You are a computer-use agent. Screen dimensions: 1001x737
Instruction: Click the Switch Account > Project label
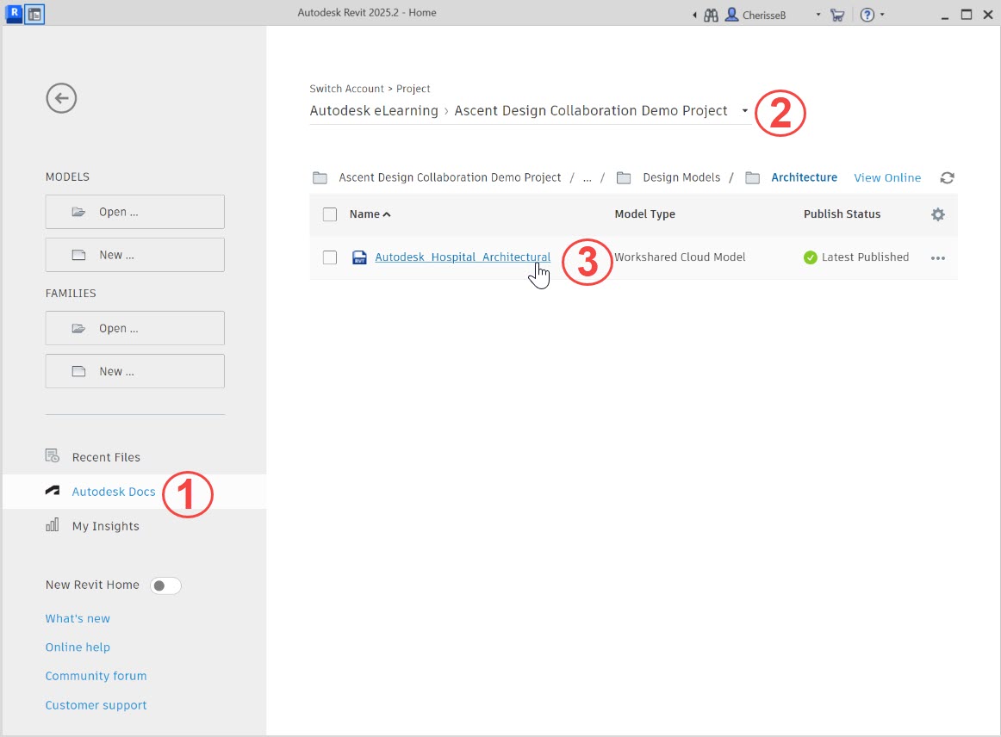370,89
